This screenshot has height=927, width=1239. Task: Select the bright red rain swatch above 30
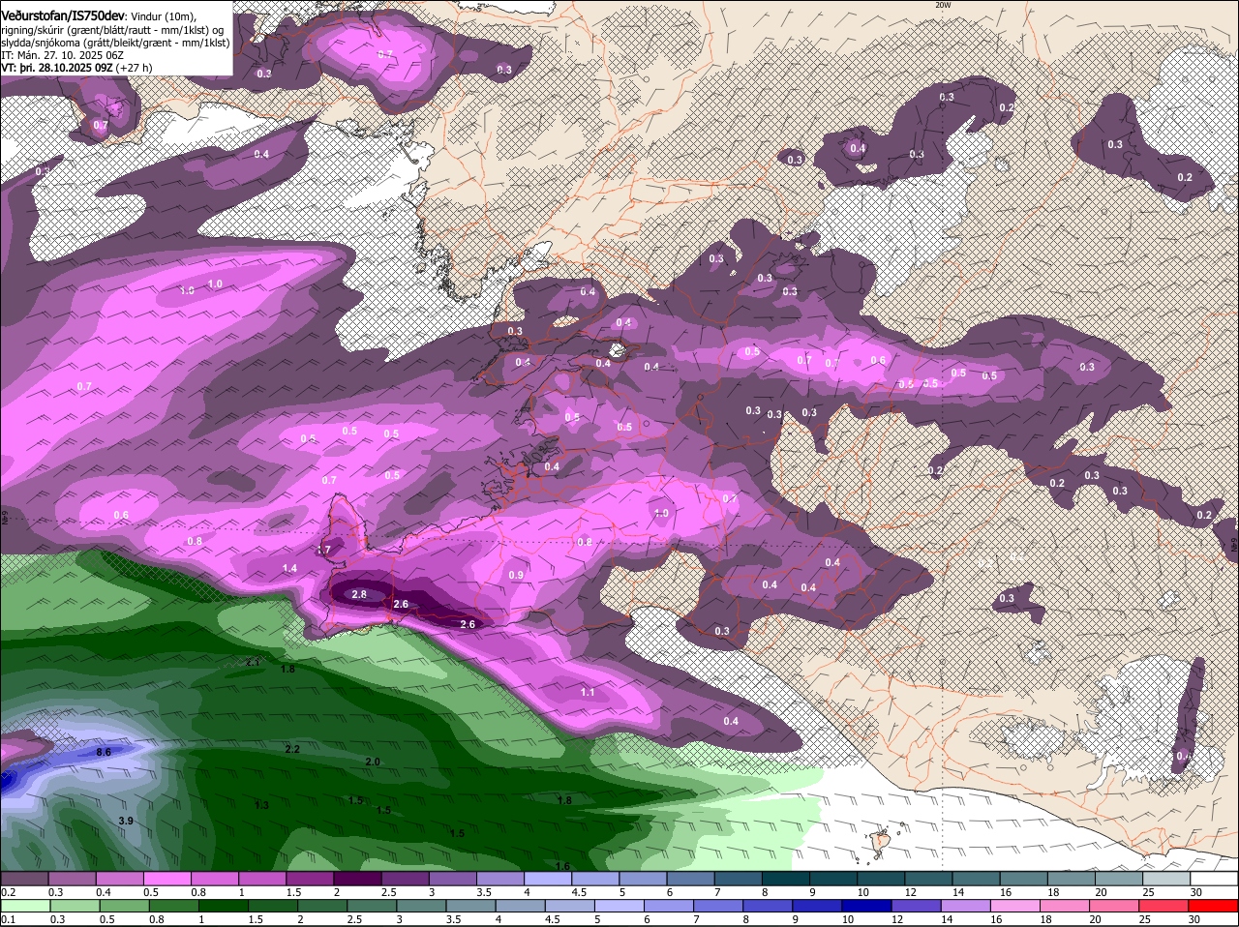(x=1214, y=906)
